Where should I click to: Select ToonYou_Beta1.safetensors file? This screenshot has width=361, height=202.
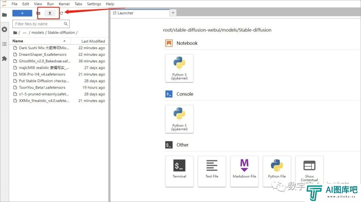[x=59, y=87]
